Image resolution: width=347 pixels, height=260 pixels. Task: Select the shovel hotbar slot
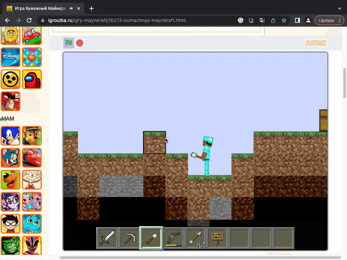(151, 238)
